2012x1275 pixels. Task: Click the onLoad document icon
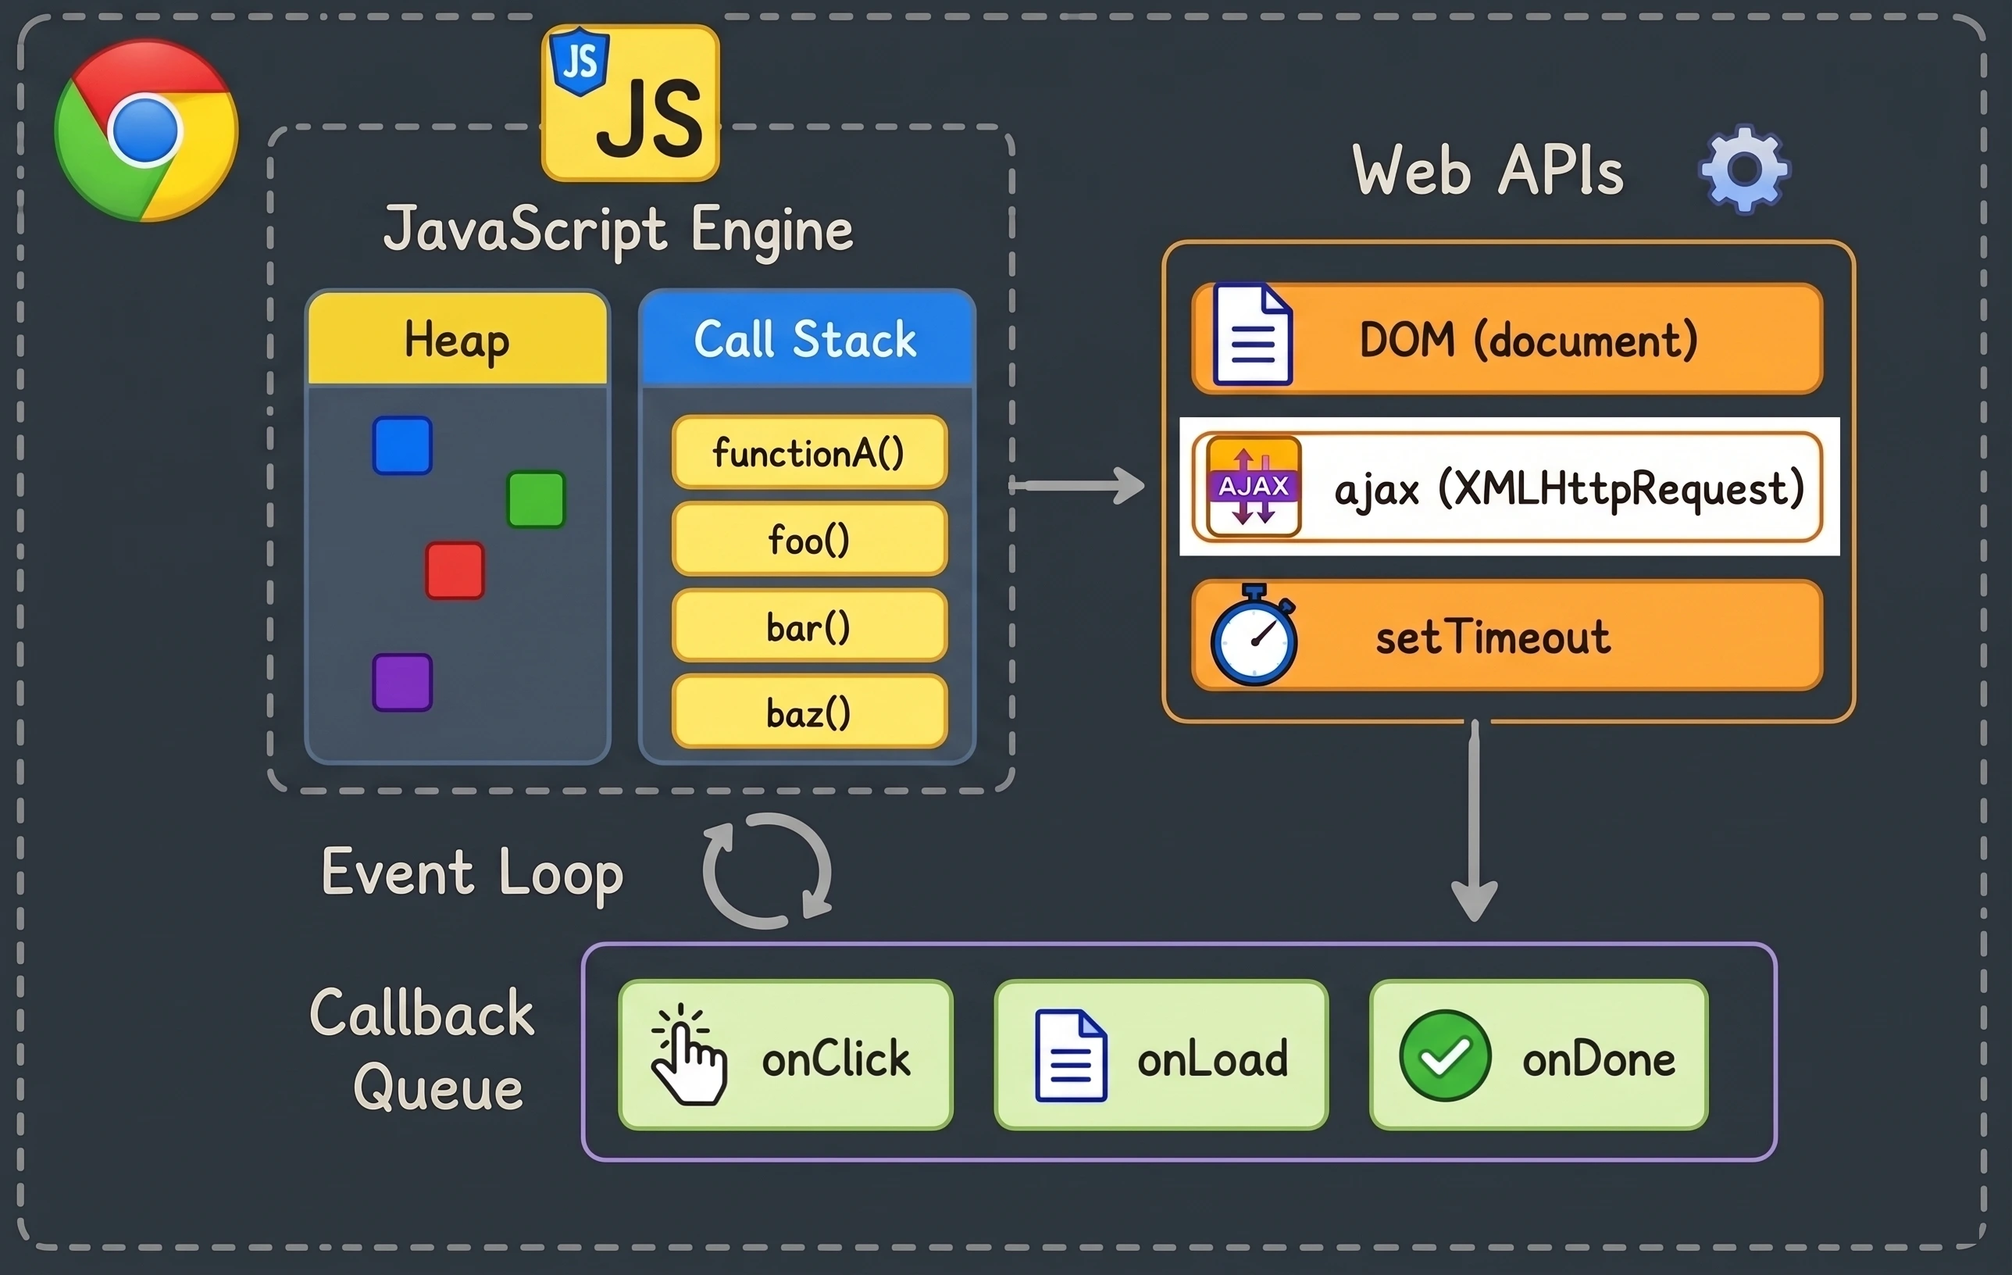pos(1071,1055)
